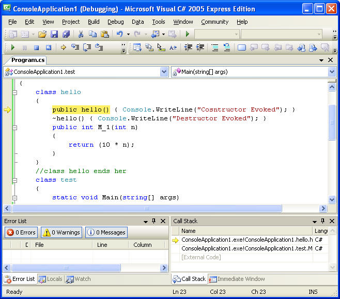Image resolution: width=340 pixels, height=299 pixels.
Task: Switch to the Locals tab
Action: click(51, 279)
